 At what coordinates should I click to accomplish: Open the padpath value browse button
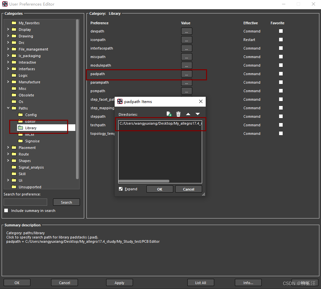coord(186,74)
